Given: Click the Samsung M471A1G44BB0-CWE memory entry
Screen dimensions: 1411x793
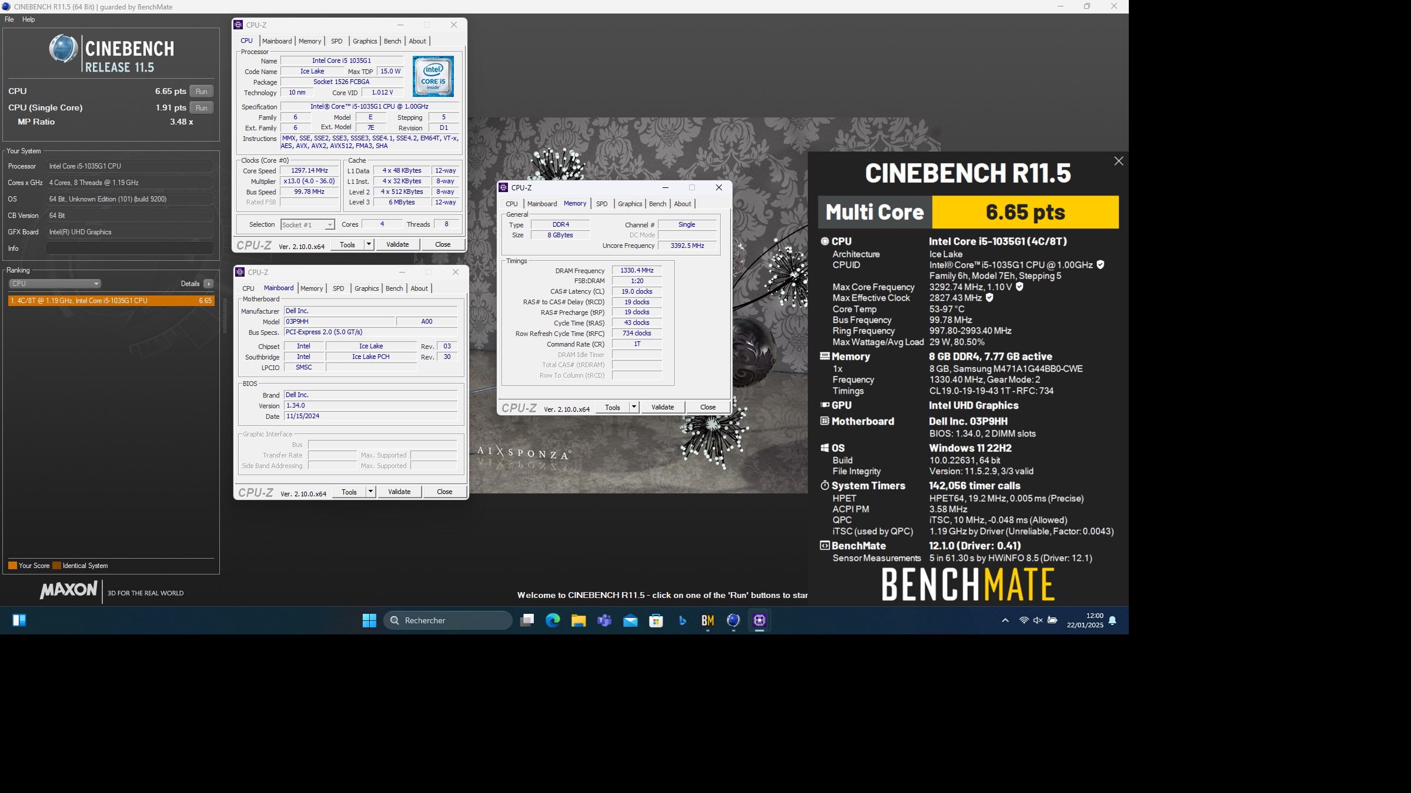Looking at the screenshot, I should (x=1006, y=369).
